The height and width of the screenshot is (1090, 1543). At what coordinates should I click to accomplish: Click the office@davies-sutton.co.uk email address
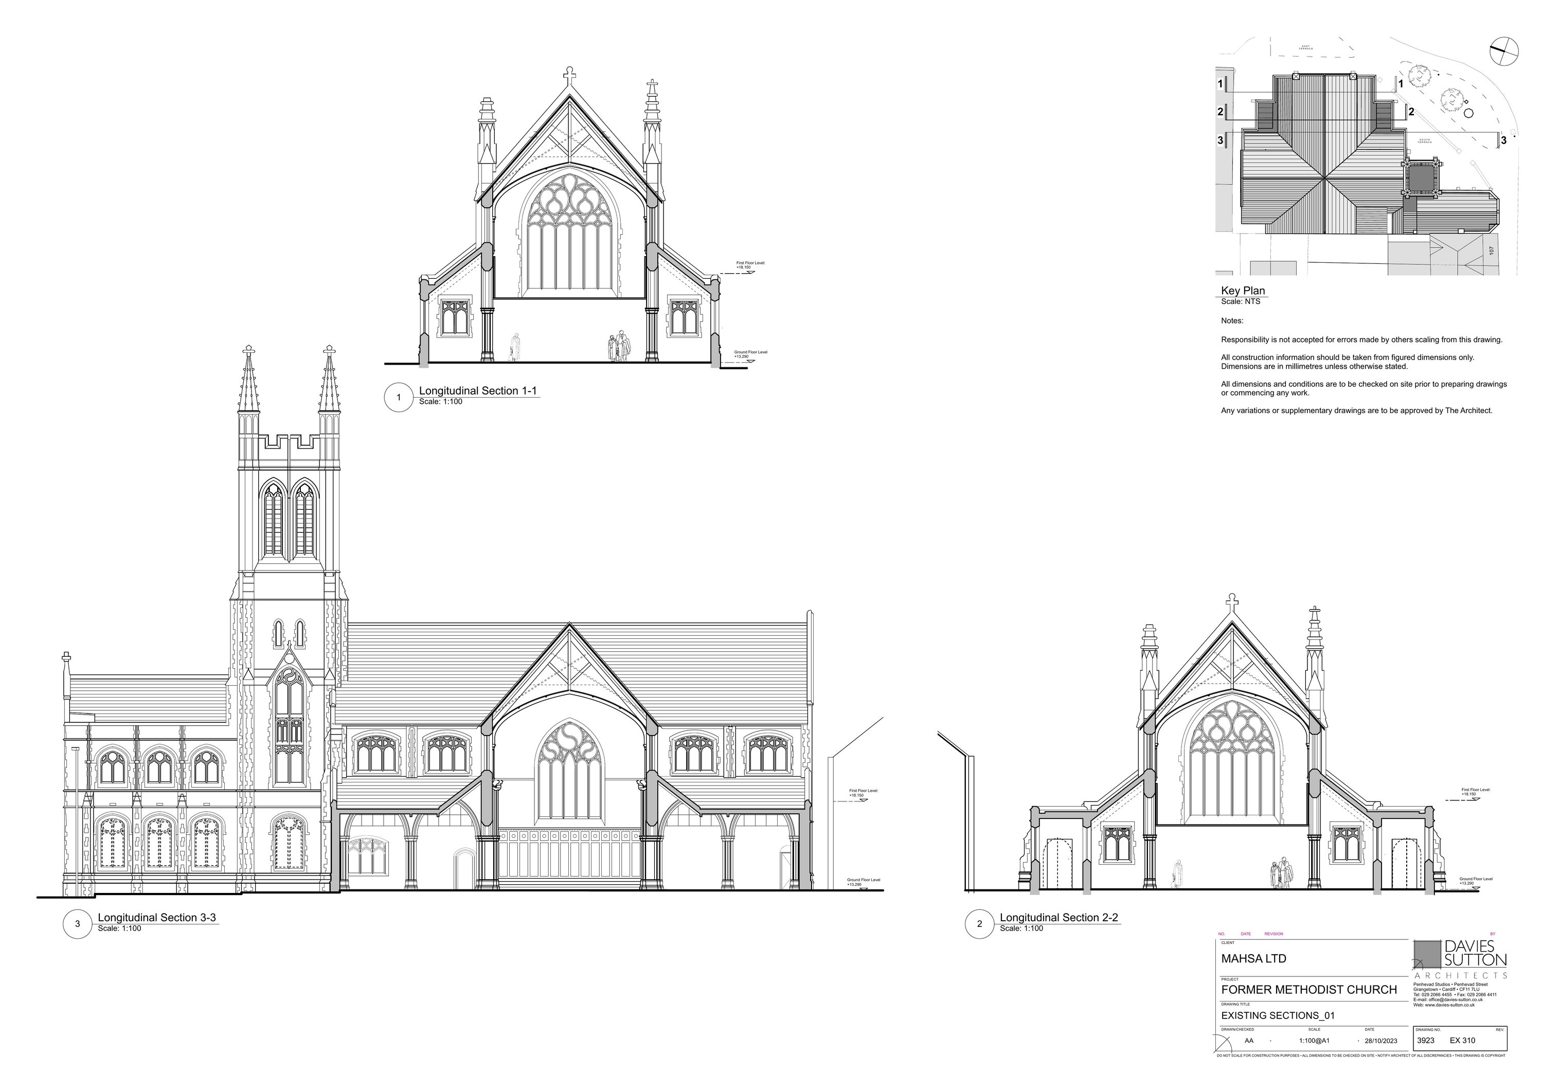point(1457,1000)
